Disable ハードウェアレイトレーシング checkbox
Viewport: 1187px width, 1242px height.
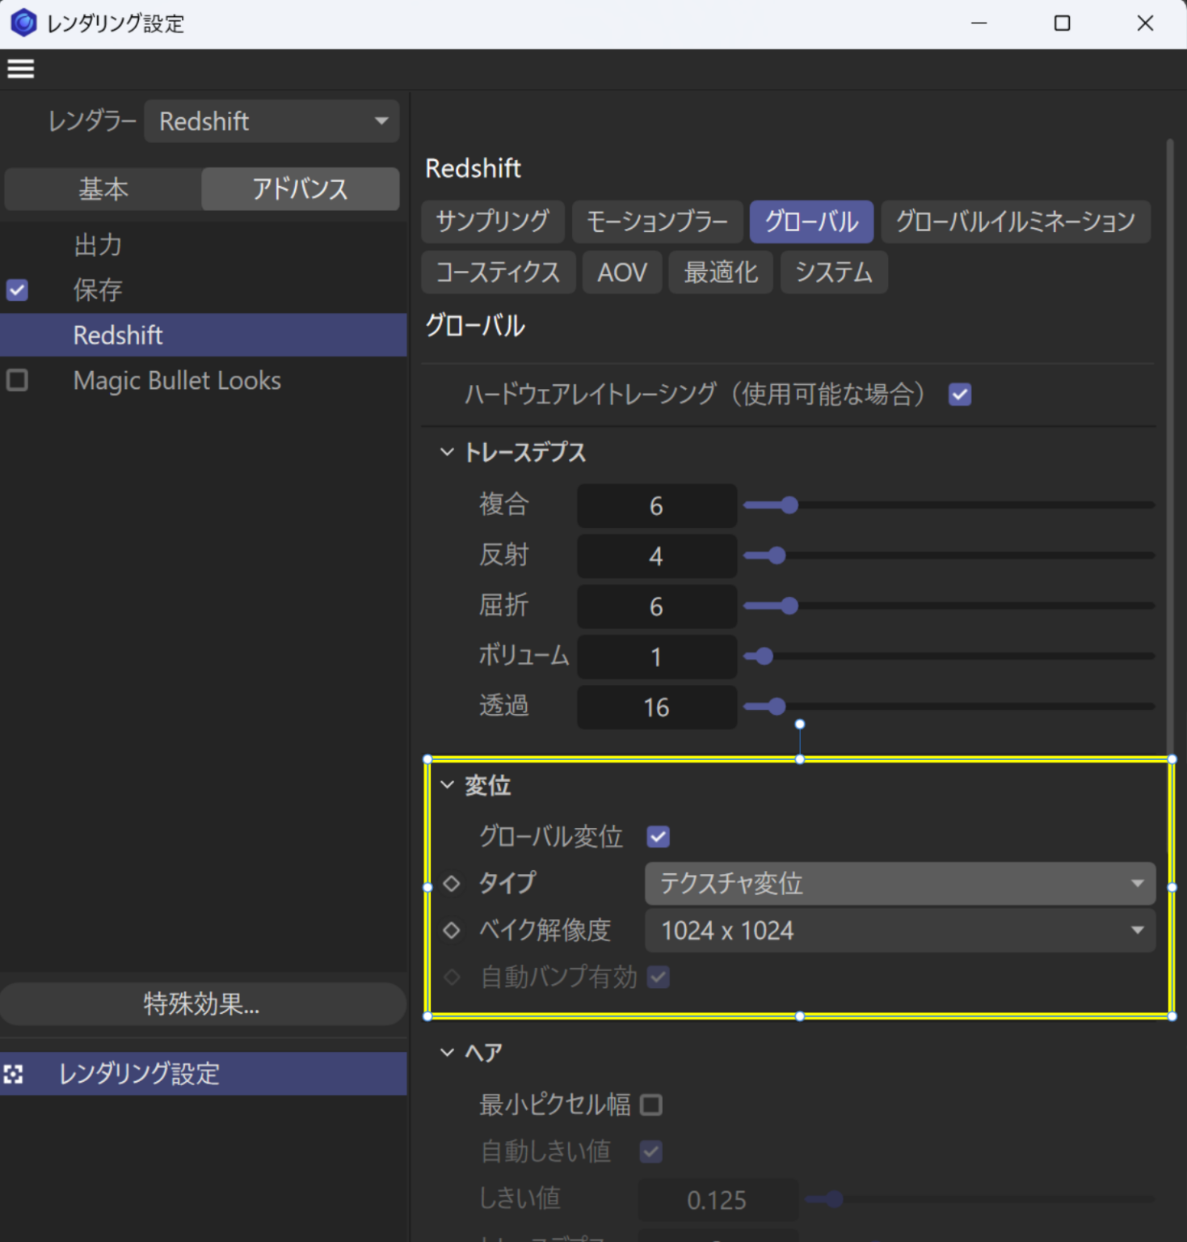coord(959,395)
